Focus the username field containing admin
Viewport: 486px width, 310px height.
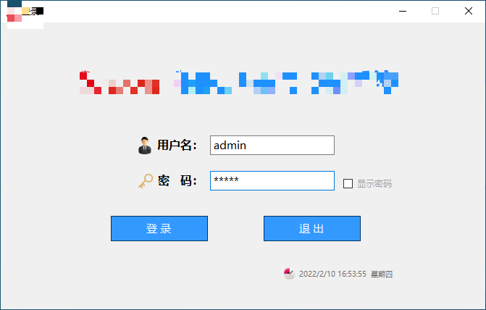[x=272, y=145]
